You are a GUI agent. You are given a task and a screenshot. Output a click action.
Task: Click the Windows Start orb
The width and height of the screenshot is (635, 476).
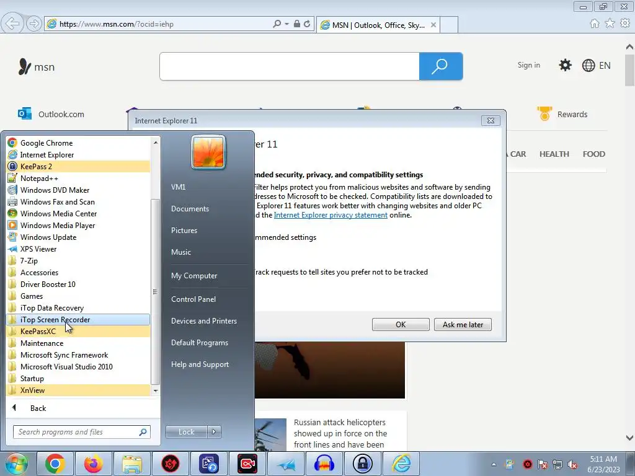(17, 464)
